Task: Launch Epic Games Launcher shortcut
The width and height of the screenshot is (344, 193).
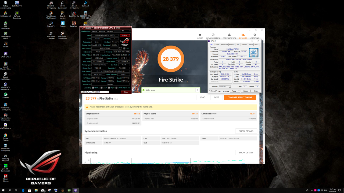Action: 51,35
